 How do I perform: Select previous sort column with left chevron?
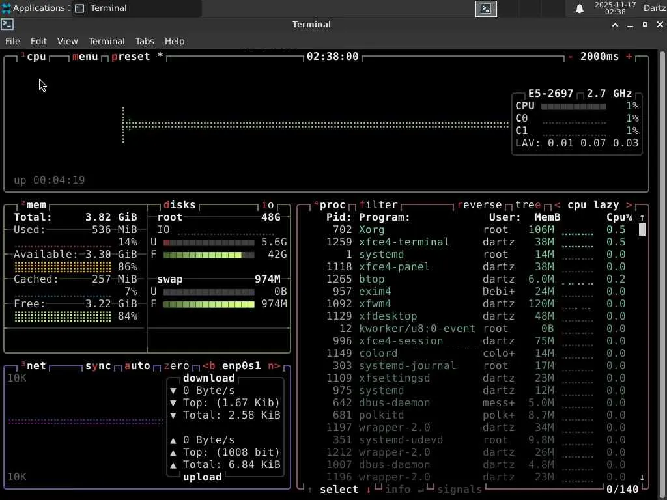[558, 205]
